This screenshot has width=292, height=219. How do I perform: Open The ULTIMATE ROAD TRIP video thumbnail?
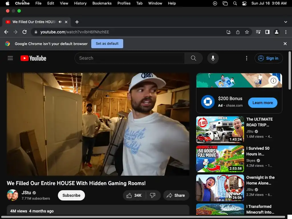point(220,130)
